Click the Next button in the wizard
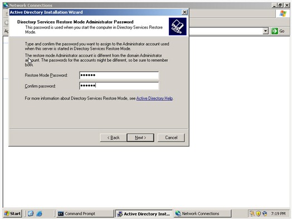Image resolution: width=292 pixels, height=219 pixels. 140,138
